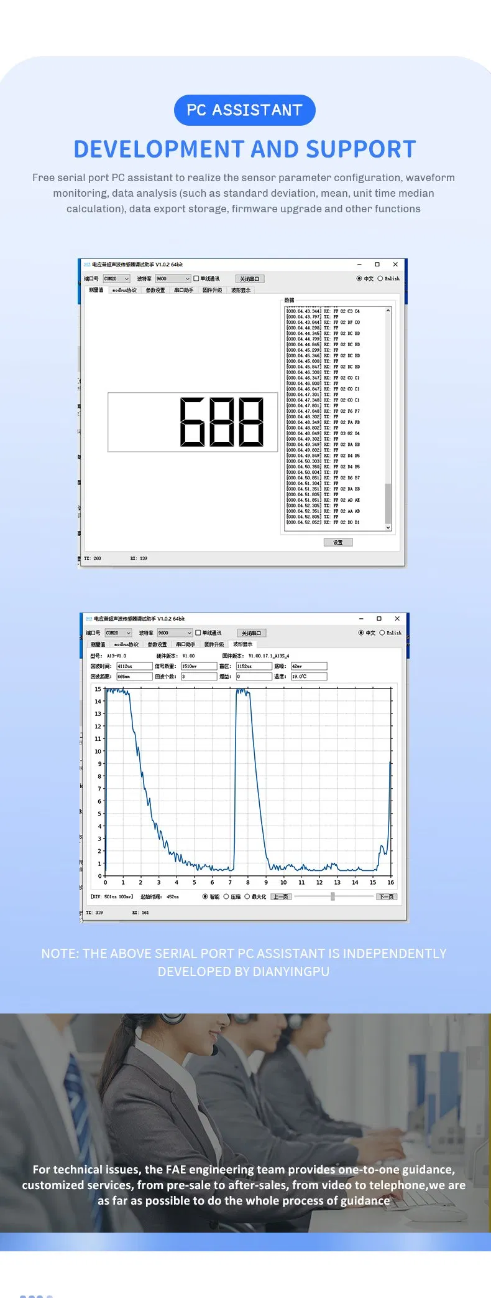Click the 回波个数 input field showing 3

tap(199, 676)
